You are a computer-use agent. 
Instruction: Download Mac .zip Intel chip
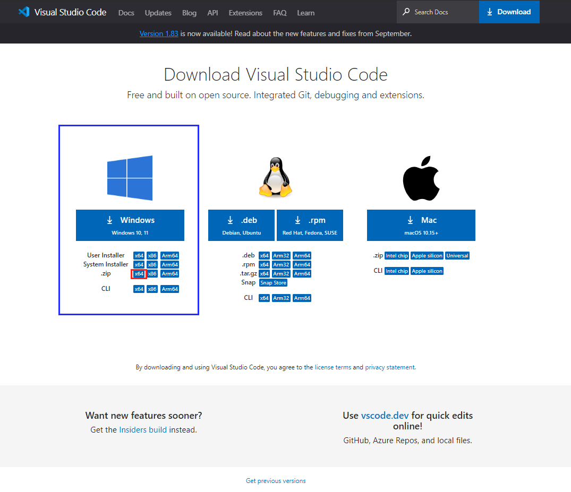click(397, 255)
